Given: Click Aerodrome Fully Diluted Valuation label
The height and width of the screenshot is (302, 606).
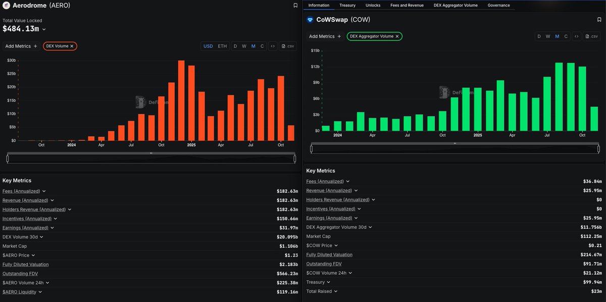Looking at the screenshot, I should [x=26, y=264].
